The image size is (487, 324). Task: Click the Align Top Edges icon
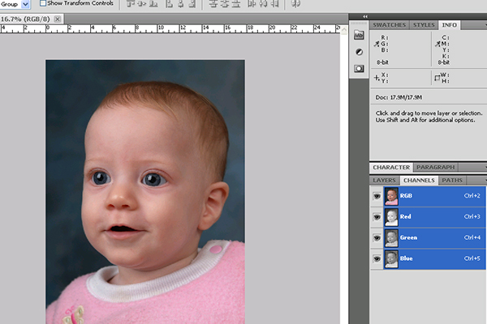[131, 4]
